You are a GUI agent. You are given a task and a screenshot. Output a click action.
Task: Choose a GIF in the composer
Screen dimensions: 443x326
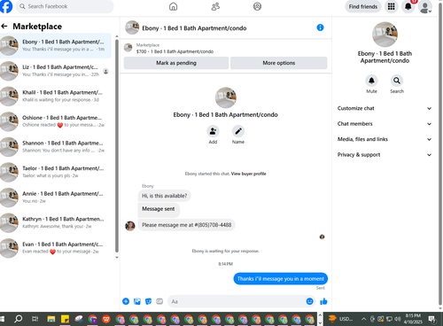(x=159, y=301)
